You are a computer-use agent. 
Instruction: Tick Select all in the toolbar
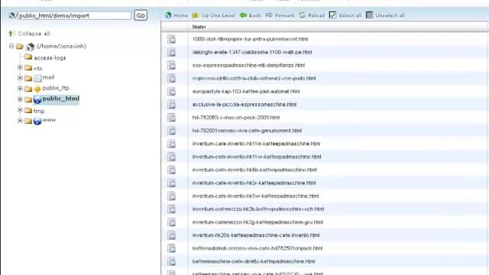click(x=345, y=15)
